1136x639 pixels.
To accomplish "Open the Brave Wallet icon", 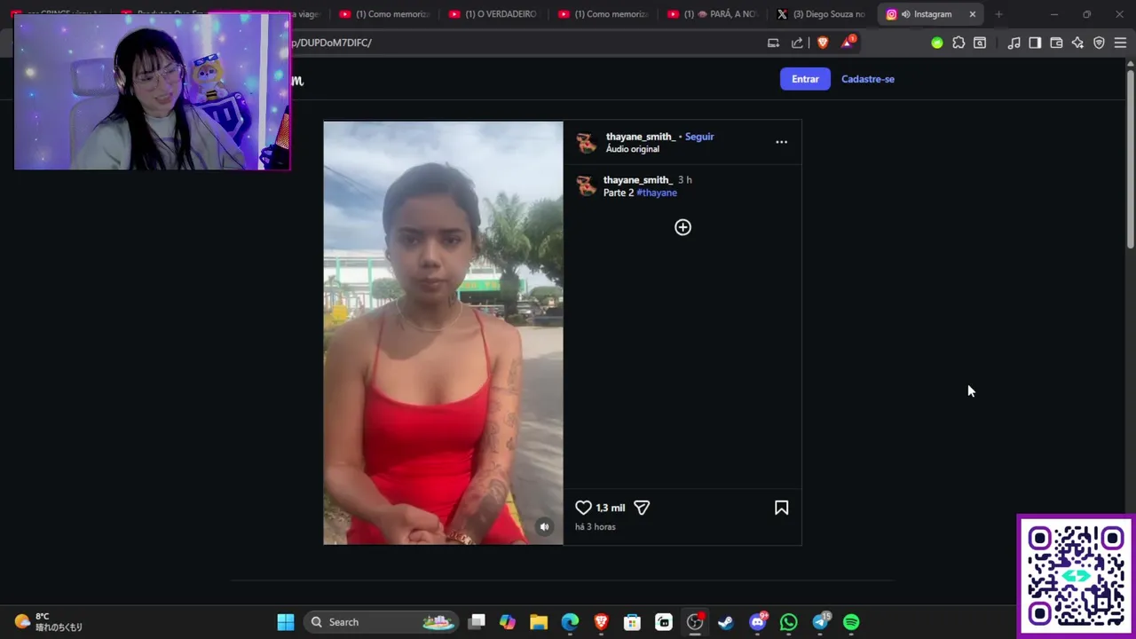I will tap(1056, 43).
